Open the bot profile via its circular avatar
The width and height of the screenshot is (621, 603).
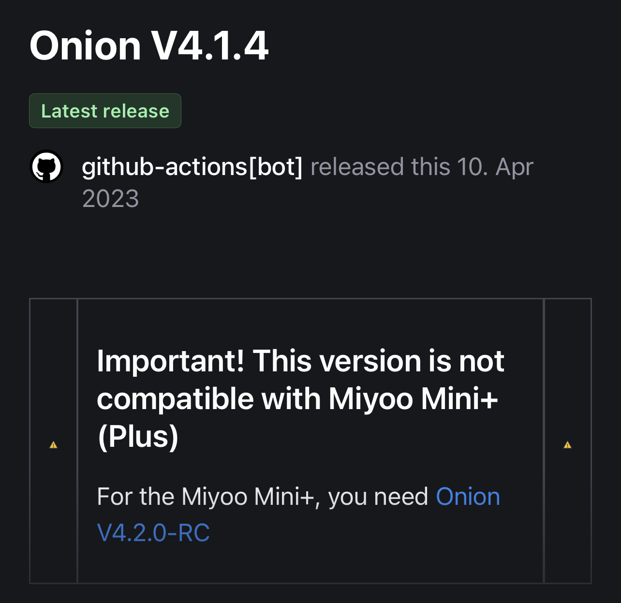coord(46,166)
